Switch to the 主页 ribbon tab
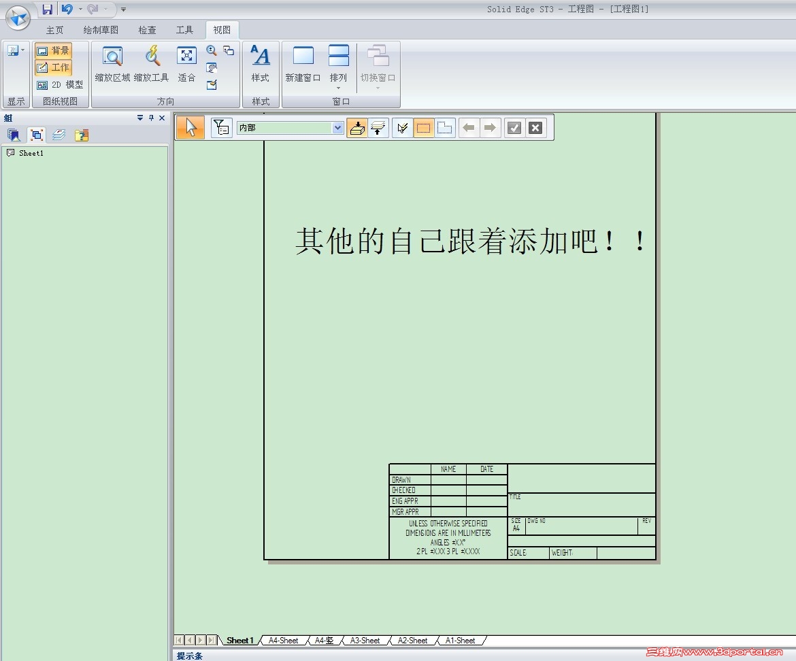This screenshot has width=796, height=661. [x=55, y=30]
